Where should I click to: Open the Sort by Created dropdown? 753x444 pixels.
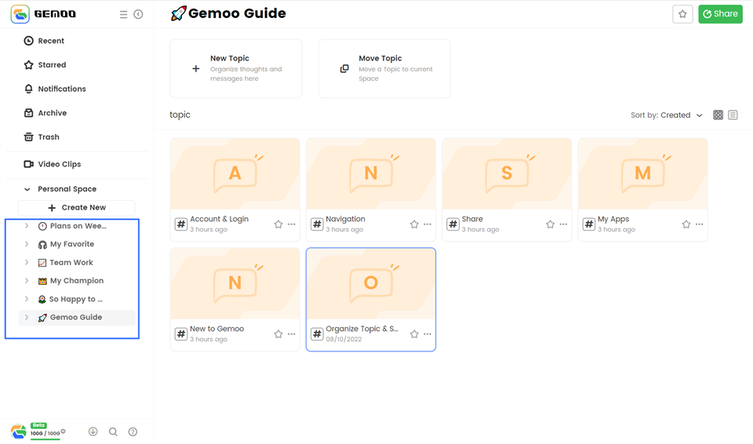point(667,115)
